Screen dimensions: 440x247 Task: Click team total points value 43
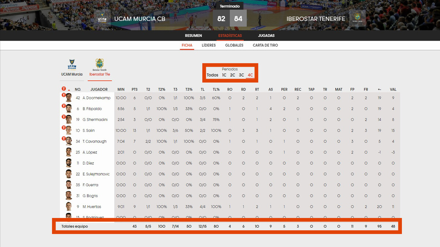click(x=135, y=226)
